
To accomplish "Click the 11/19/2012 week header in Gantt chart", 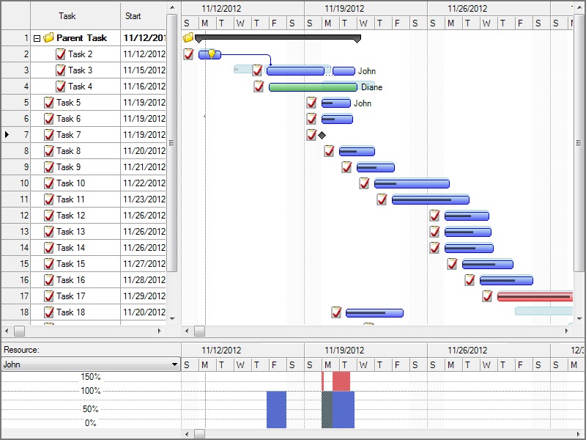I will (366, 9).
